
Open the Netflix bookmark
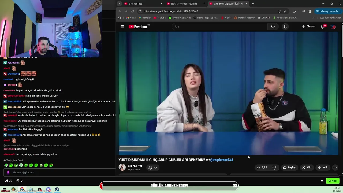click(x=226, y=18)
